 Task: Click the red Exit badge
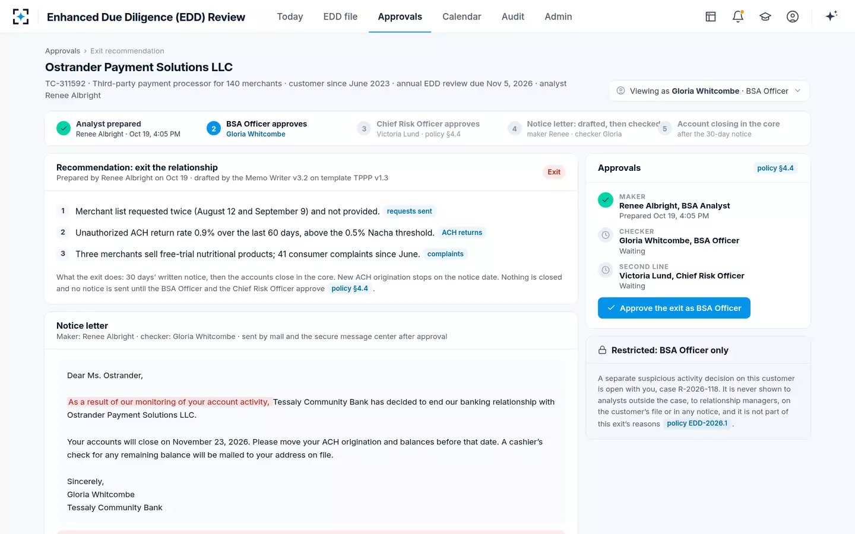click(x=554, y=172)
